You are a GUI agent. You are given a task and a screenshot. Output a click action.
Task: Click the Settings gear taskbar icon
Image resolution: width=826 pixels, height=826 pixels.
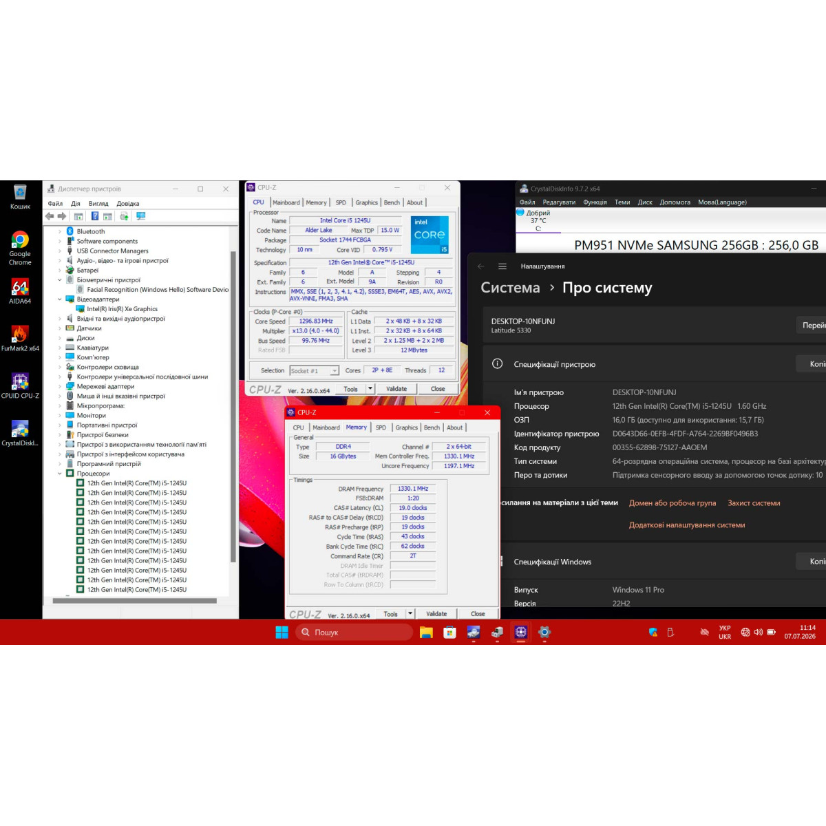coord(544,632)
